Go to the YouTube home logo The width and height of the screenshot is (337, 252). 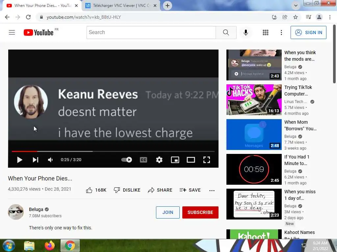tap(39, 32)
